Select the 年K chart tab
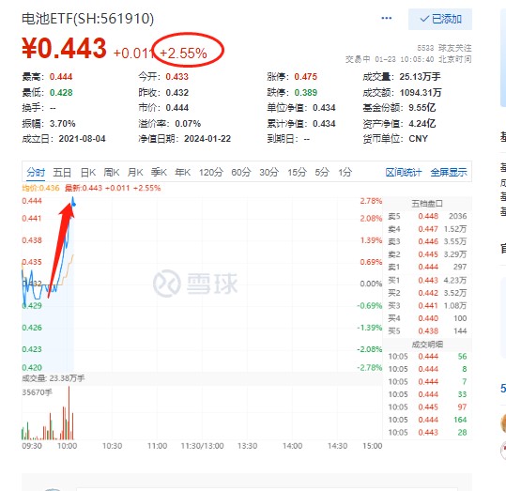This screenshot has width=506, height=491. (183, 173)
